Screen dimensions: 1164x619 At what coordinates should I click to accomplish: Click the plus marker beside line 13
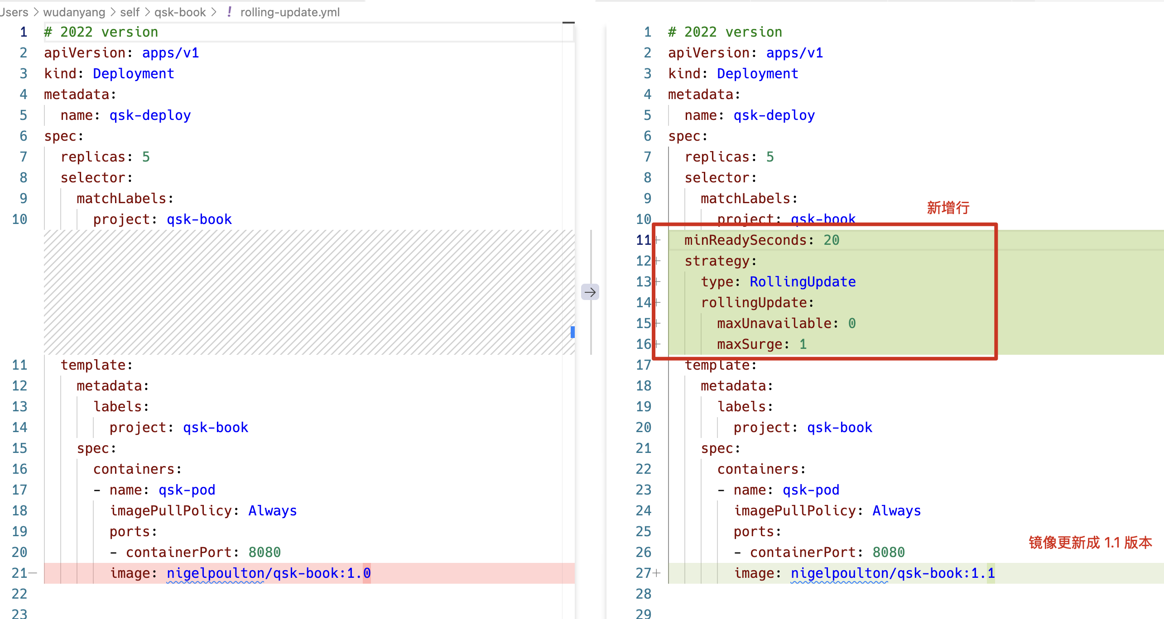(658, 281)
